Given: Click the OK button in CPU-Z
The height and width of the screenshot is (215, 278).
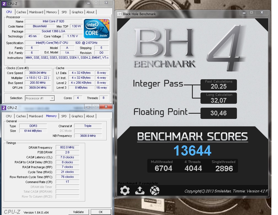Looking at the screenshot, I should click(x=101, y=212).
